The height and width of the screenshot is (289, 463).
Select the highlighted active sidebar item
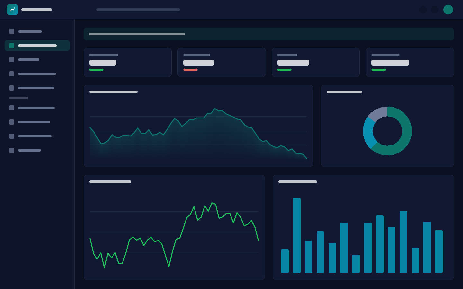coord(37,46)
